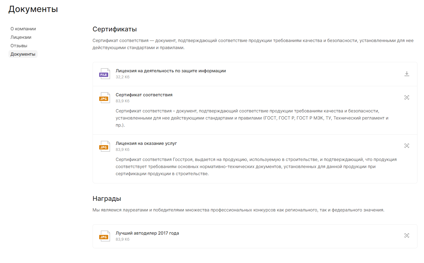Open the Лучший автодилер 2017 года title
Screen dimensions: 424x263
tap(147, 233)
